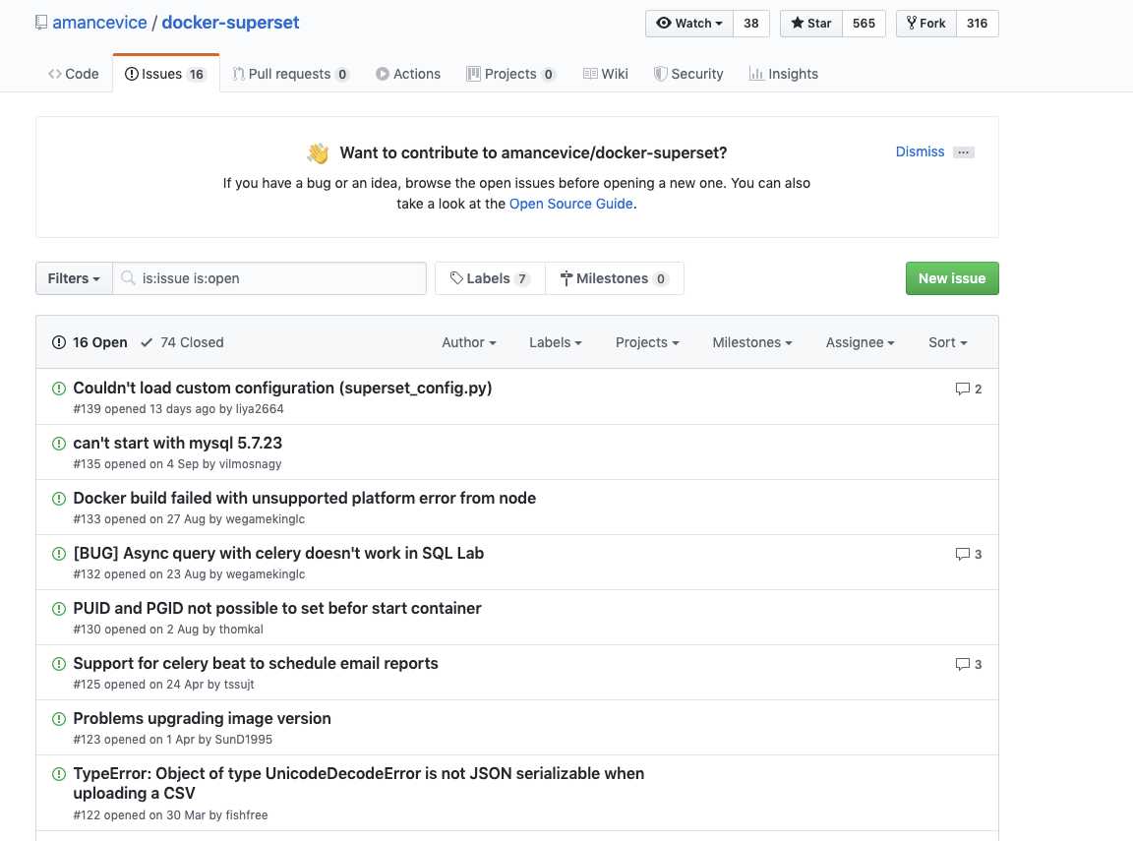Open the Open Source Guide link

tap(570, 204)
